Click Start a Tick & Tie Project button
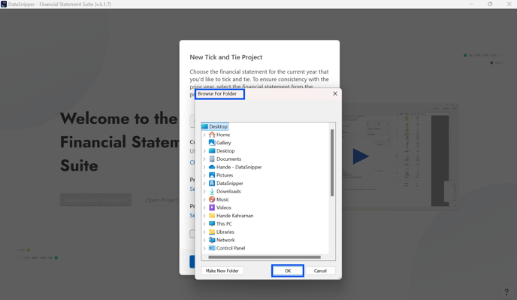517x300 pixels. [x=95, y=200]
